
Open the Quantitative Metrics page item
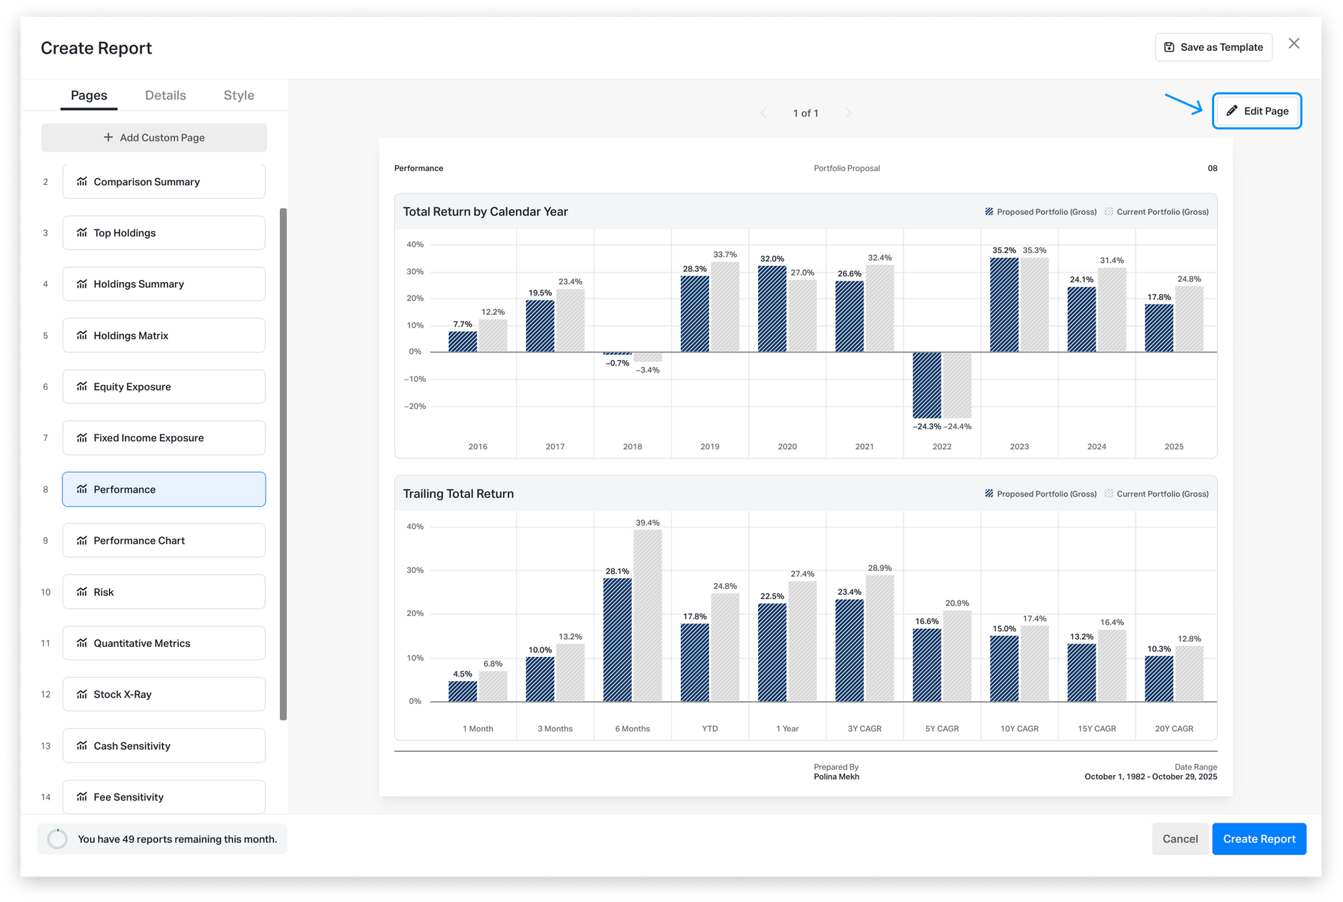[x=164, y=643]
